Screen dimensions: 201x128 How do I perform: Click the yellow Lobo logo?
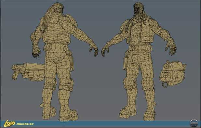coord(10,123)
